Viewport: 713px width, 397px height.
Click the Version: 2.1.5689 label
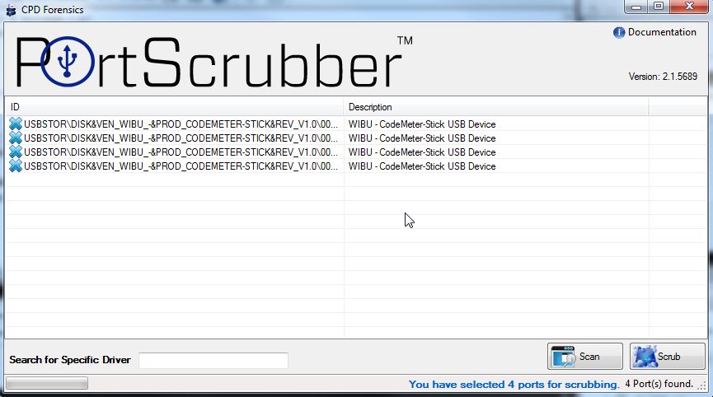click(663, 77)
